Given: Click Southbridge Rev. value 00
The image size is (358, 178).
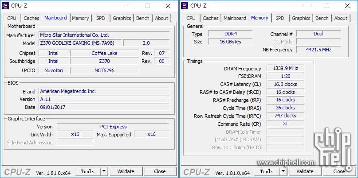Looking at the screenshot, I should 161,61.
